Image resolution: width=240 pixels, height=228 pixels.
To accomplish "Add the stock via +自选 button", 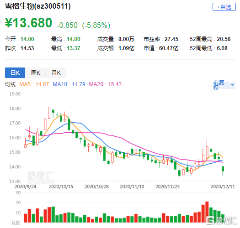I will coord(224,7).
